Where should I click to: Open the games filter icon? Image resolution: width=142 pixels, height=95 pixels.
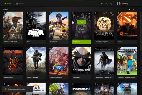coord(133,9)
